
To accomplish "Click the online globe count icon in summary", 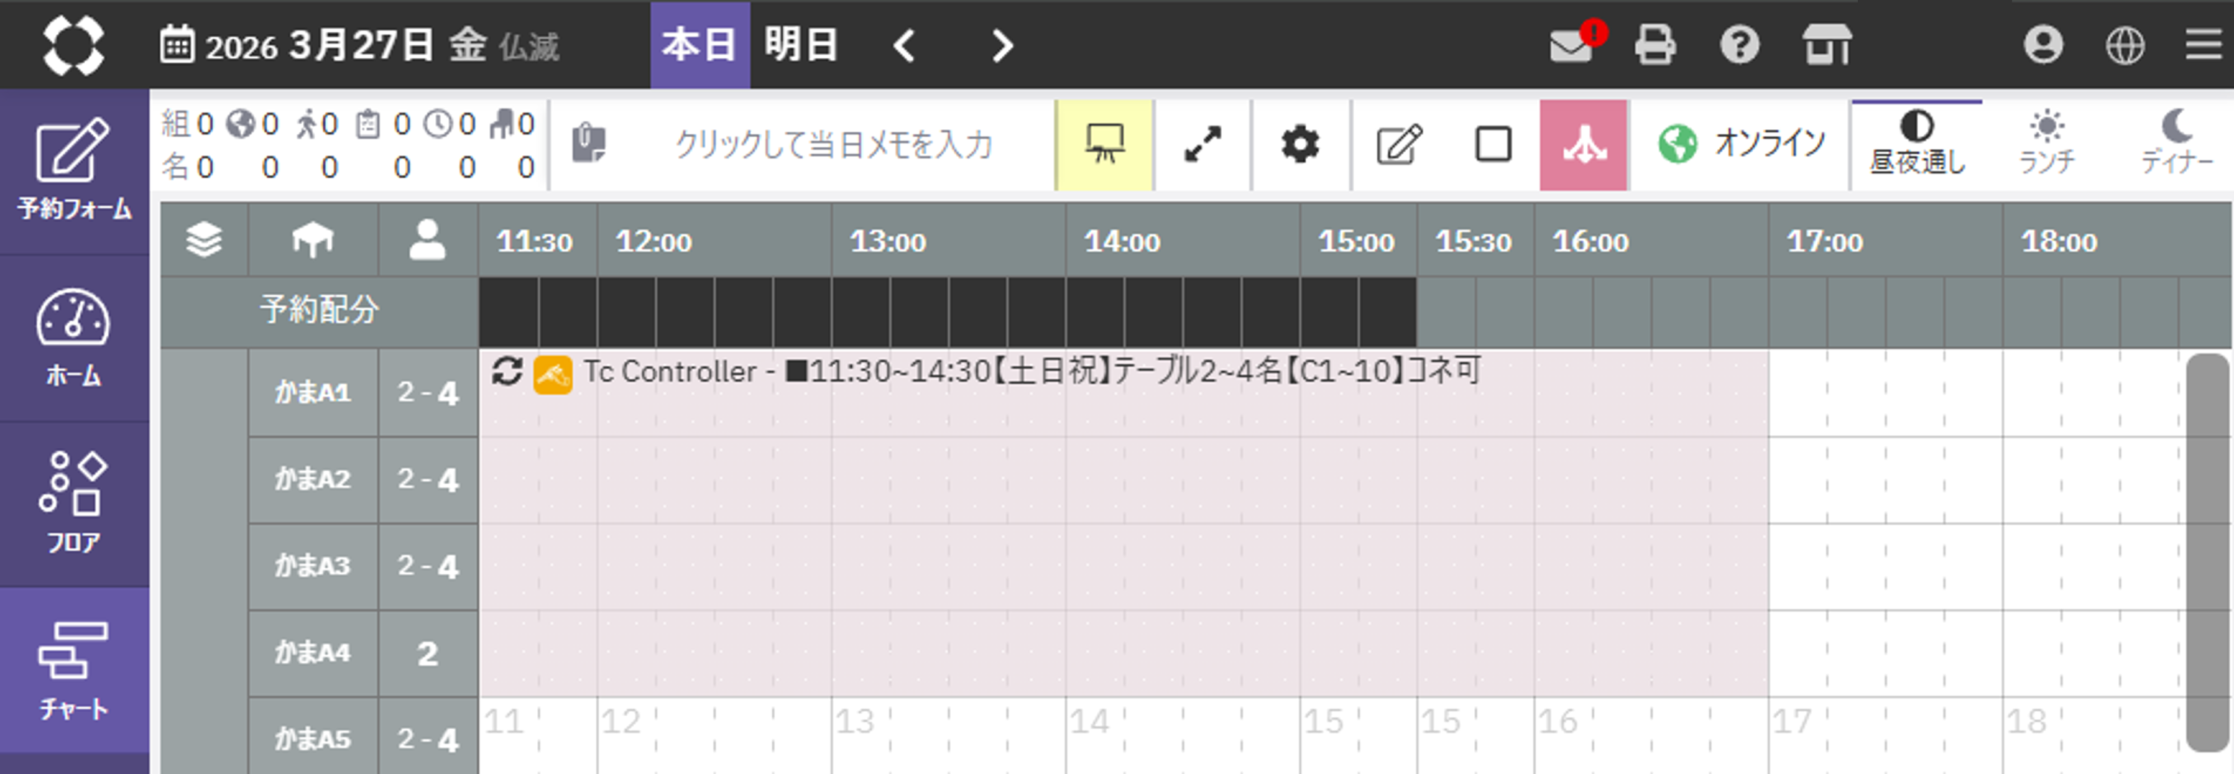I will pos(239,125).
